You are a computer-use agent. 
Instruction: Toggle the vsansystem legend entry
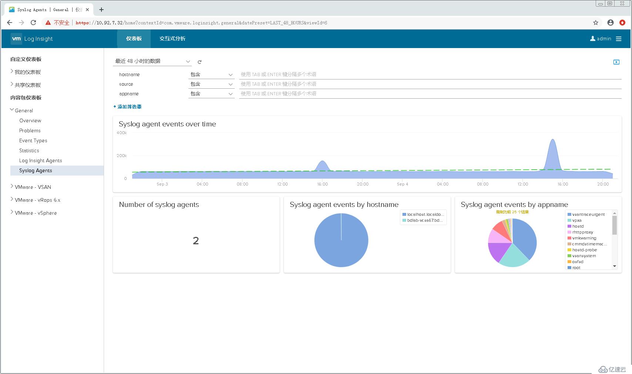pyautogui.click(x=582, y=256)
